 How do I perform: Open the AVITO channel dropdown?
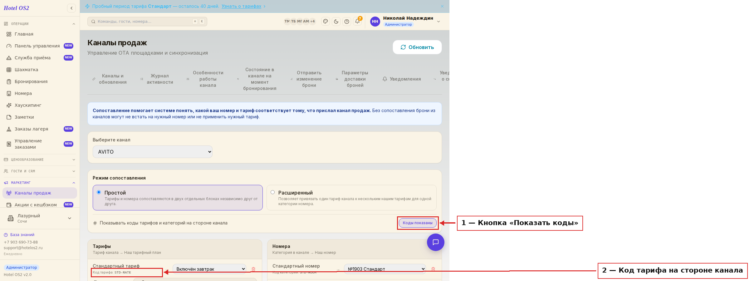(153, 152)
